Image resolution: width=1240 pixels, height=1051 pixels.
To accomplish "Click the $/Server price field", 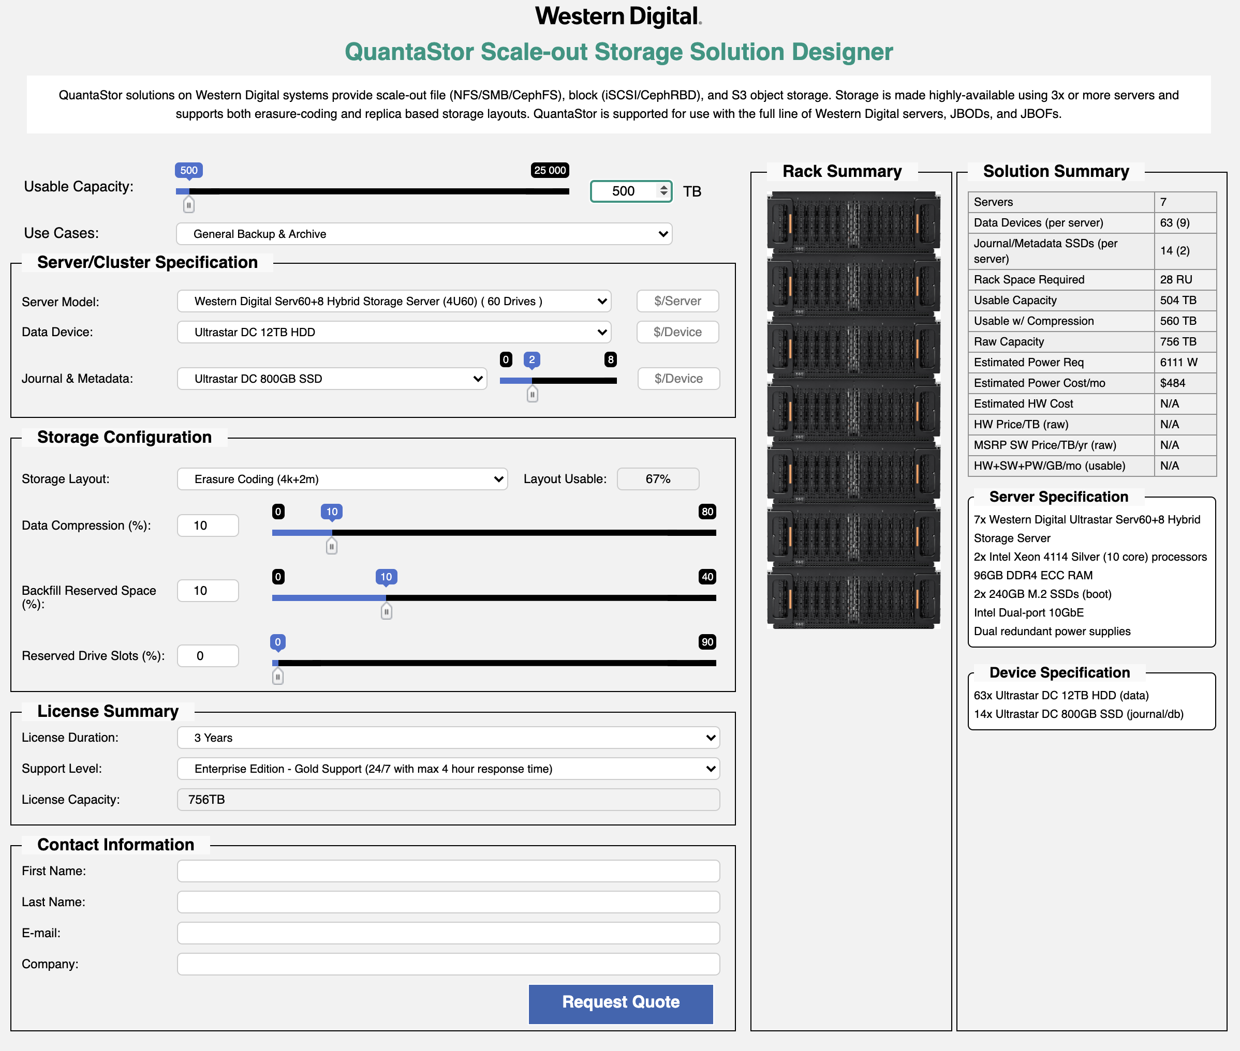I will (677, 301).
